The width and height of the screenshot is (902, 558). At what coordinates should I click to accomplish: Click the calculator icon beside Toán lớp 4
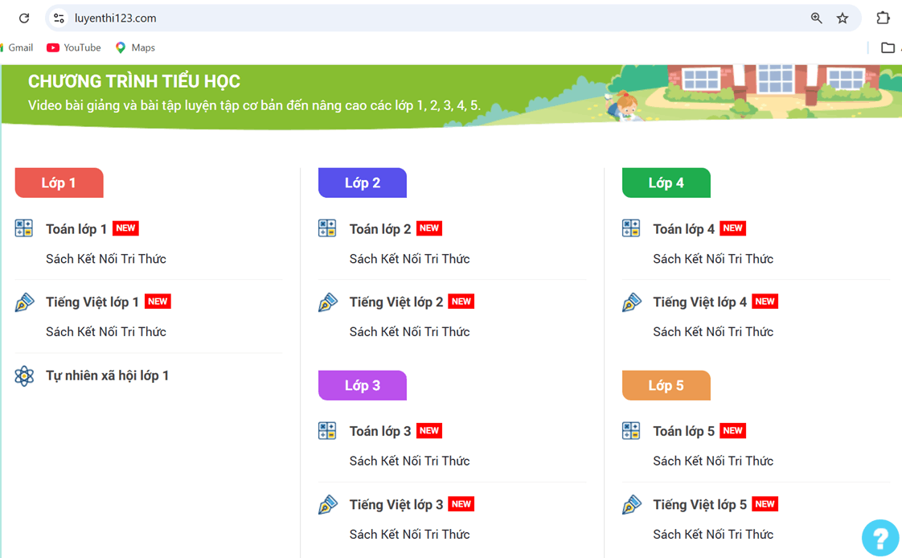(x=631, y=228)
